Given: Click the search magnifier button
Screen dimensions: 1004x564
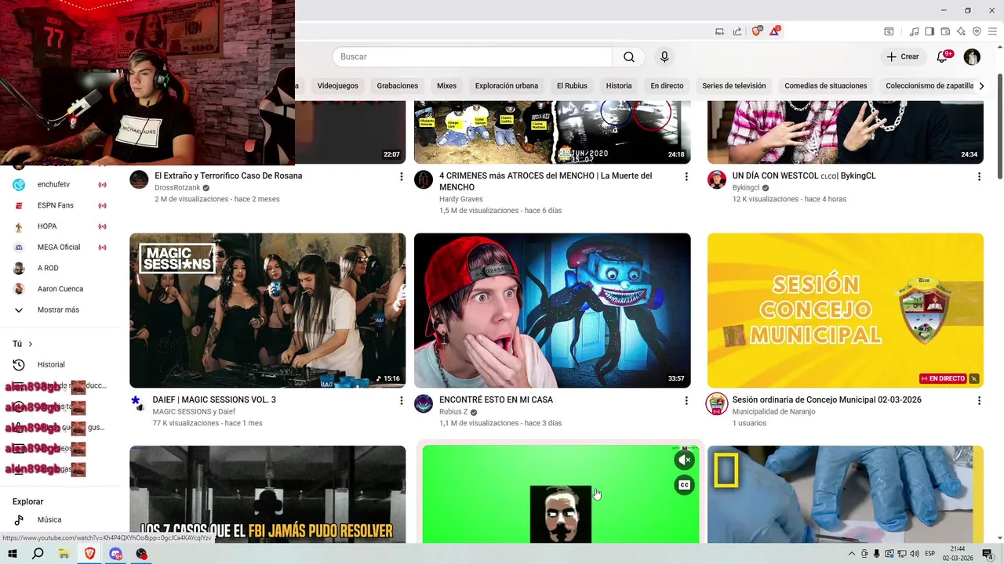Looking at the screenshot, I should (x=629, y=56).
